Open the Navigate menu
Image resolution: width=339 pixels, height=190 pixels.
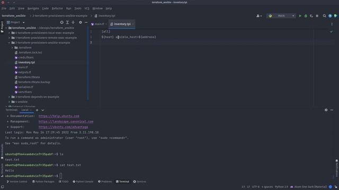33,8
